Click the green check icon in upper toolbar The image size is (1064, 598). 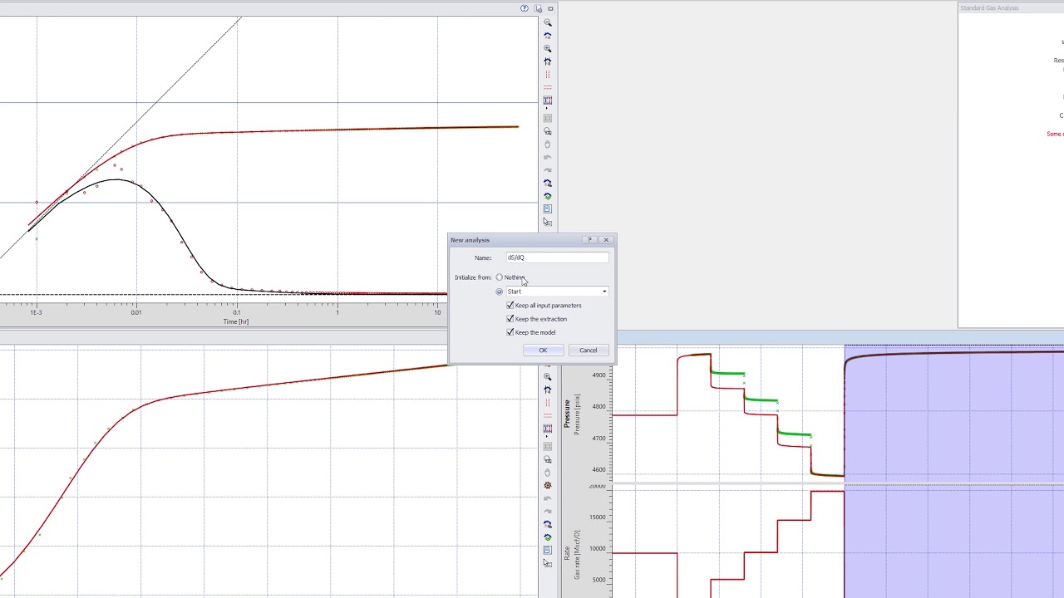(547, 196)
